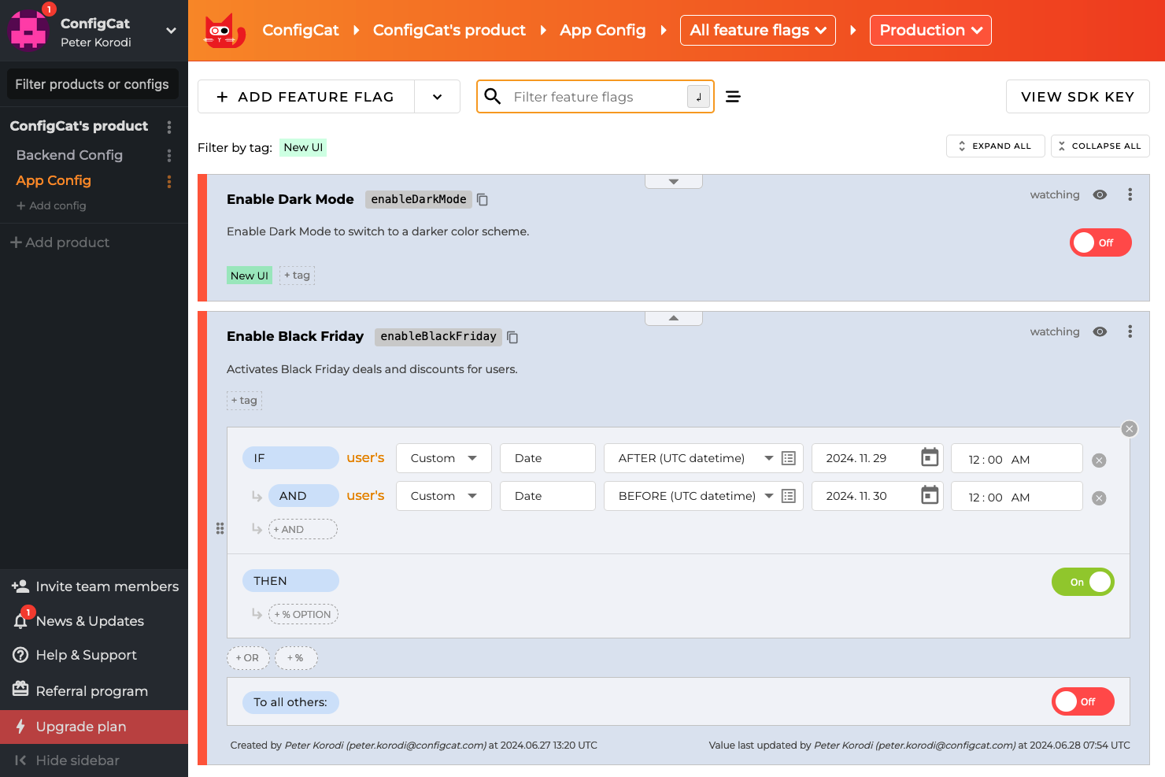The height and width of the screenshot is (777, 1165).
Task: Open ConfigCat's product options menu
Action: pos(169,127)
